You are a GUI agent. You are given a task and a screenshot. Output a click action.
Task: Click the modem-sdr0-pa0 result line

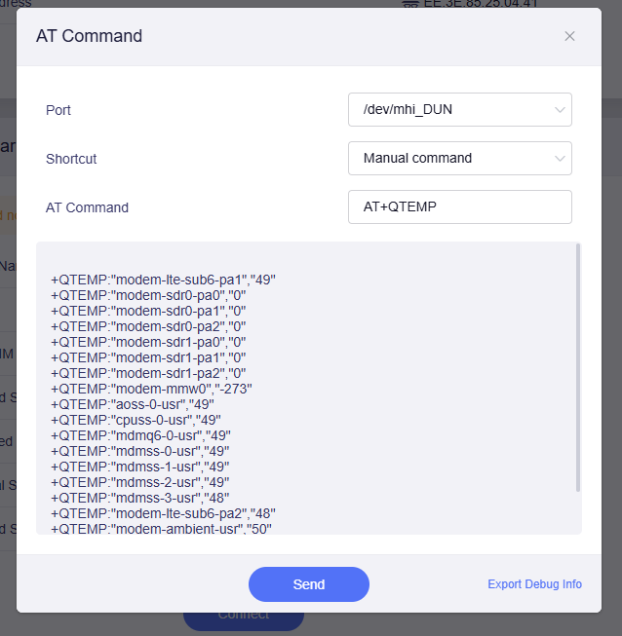click(x=148, y=295)
